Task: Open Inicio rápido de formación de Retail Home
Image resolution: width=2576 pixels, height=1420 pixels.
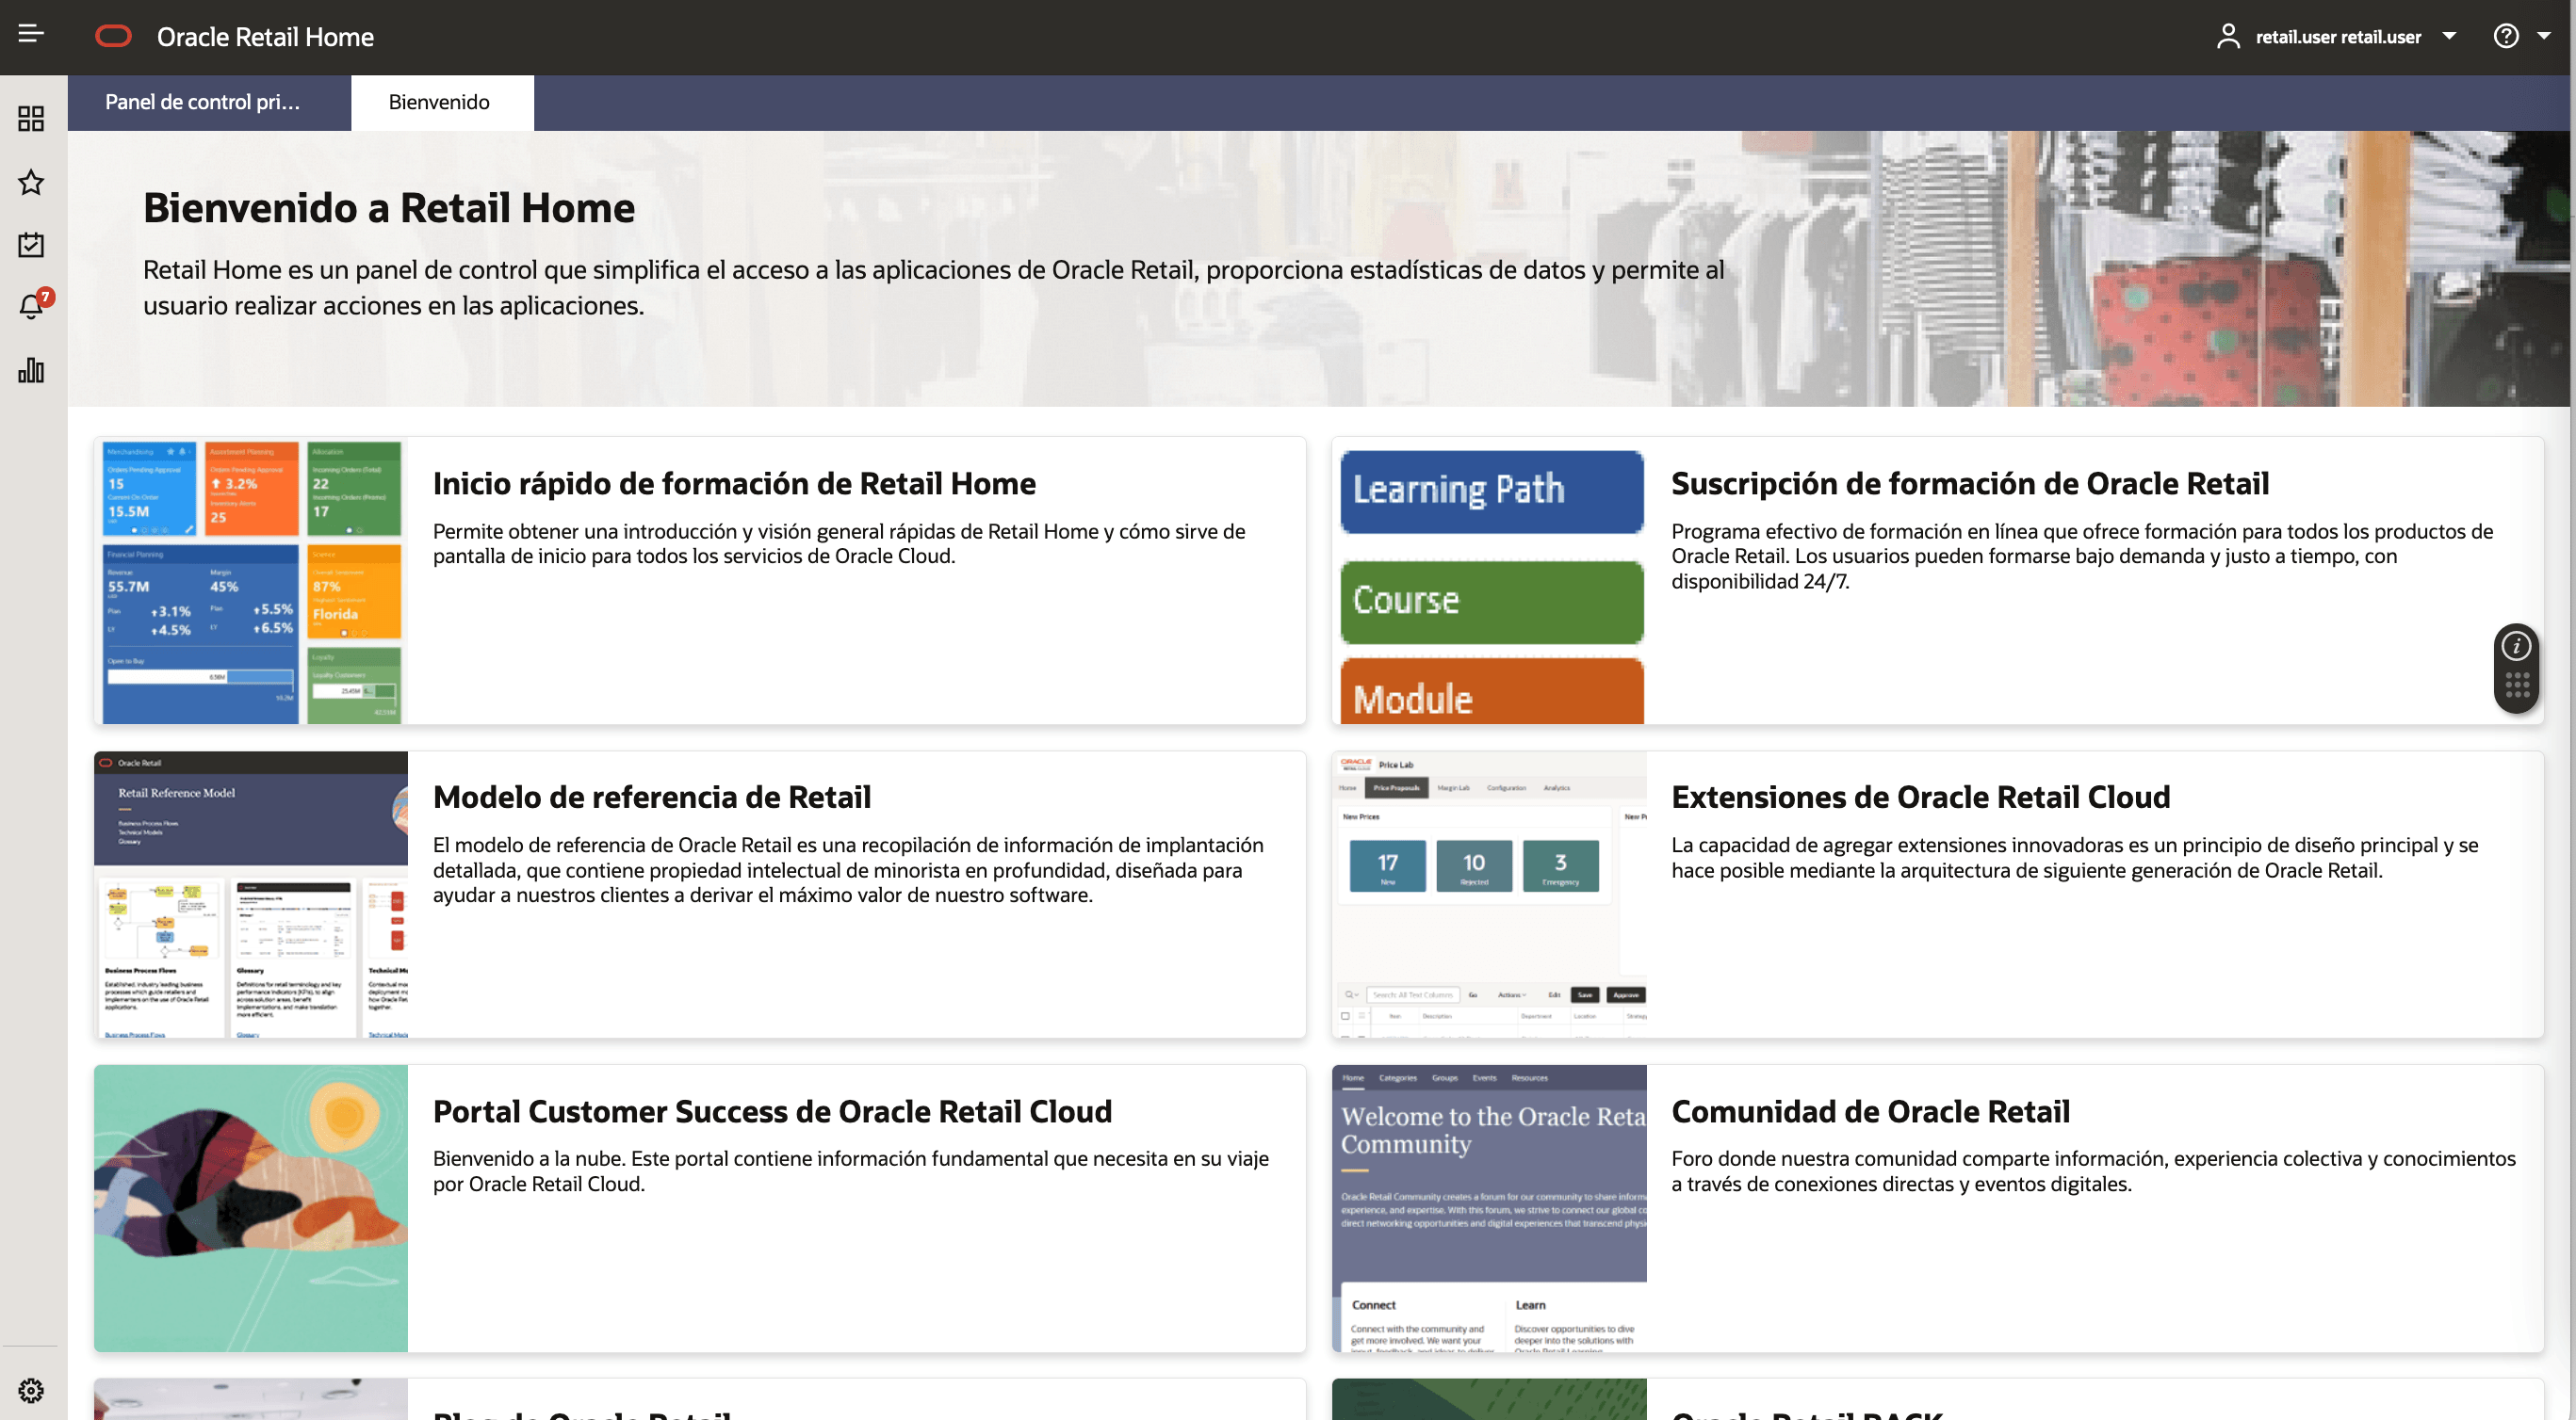Action: (x=734, y=484)
